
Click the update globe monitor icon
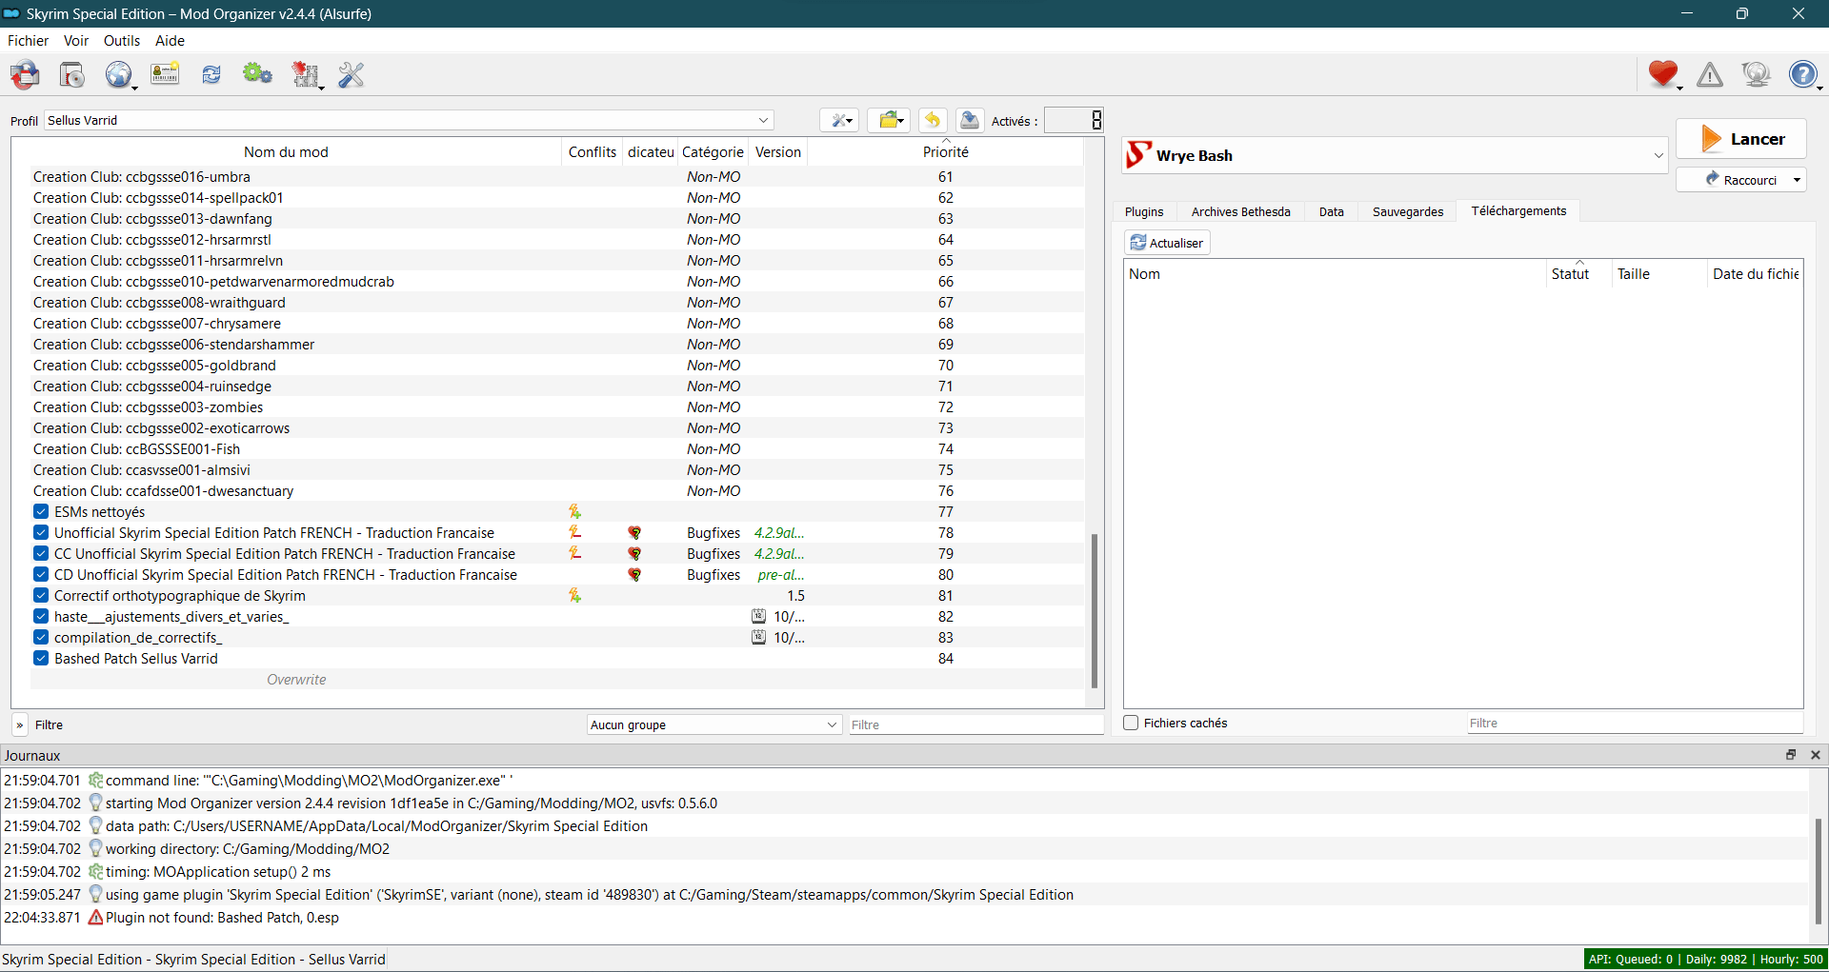click(x=1756, y=74)
